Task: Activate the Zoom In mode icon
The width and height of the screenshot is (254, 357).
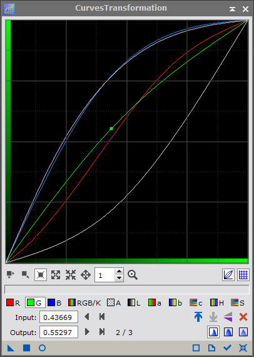Action: coord(56,275)
